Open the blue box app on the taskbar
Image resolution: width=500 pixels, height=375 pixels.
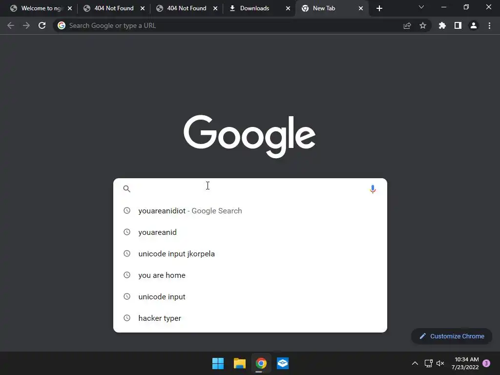[283, 363]
